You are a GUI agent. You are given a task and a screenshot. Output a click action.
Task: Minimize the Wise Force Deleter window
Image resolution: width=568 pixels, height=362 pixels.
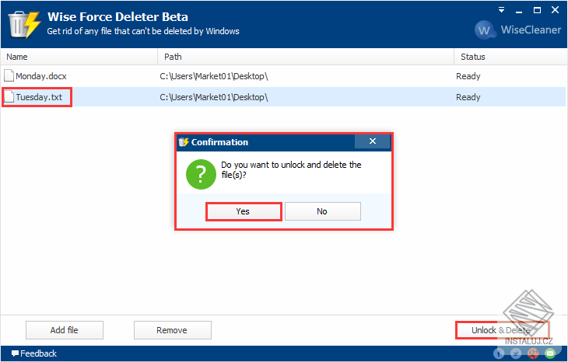(519, 11)
